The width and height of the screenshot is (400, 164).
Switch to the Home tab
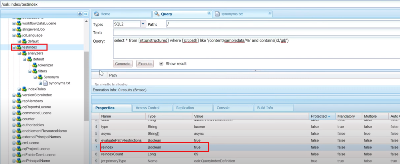pyautogui.click(x=122, y=14)
